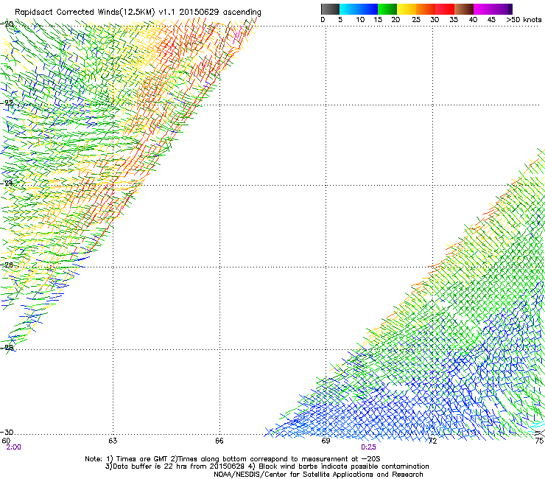
Task: Click the 60 longitude axis label
Action: coord(6,441)
